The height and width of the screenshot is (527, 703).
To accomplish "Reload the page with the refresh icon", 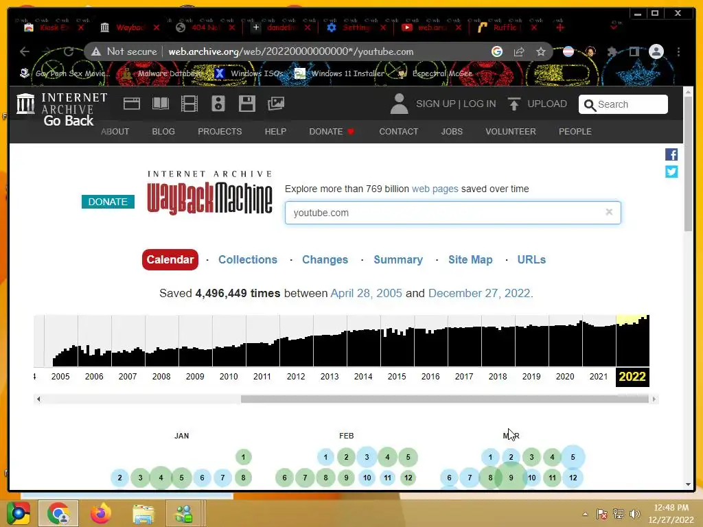I will (69, 51).
